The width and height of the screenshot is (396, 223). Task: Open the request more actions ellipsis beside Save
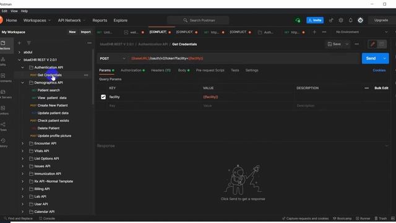(x=356, y=44)
